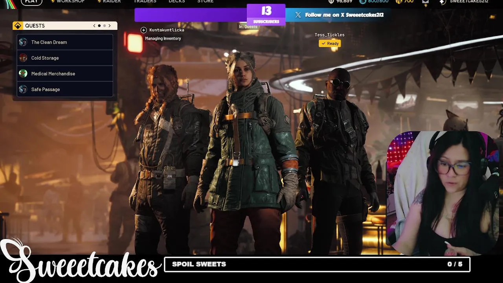The height and width of the screenshot is (283, 503).
Task: Click the X logo in the follow banner
Action: click(298, 15)
